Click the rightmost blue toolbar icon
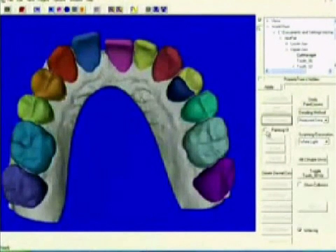This screenshot has height=252, width=336. 164,9
